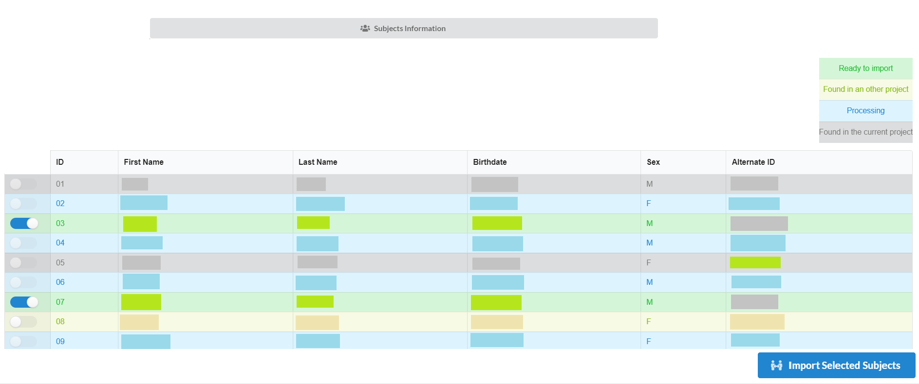
Task: Click the blue Processing legend swatch
Action: pos(865,111)
